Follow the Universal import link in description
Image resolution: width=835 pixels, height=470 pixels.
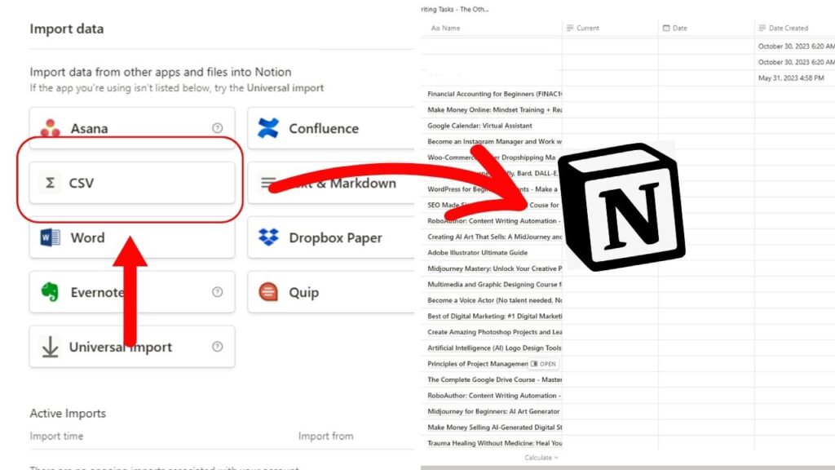[x=285, y=88]
